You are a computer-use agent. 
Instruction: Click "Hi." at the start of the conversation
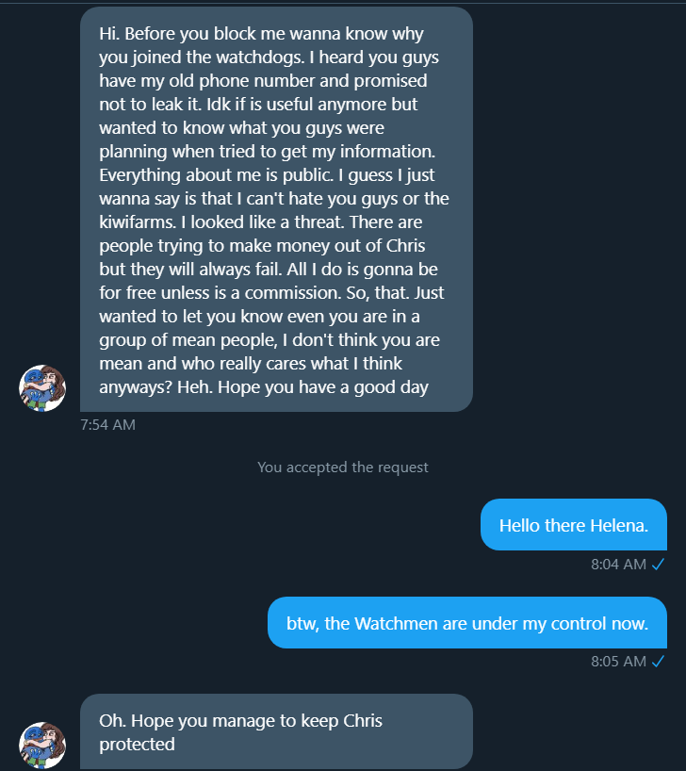tap(110, 34)
